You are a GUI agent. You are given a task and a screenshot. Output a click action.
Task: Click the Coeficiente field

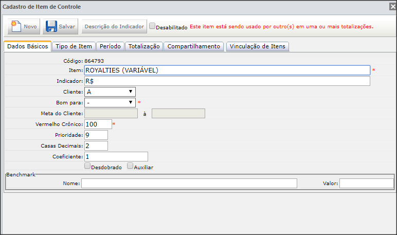click(x=116, y=156)
